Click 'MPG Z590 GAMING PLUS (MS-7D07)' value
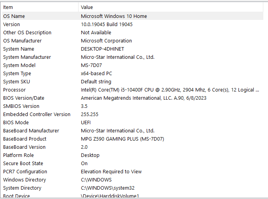The height and width of the screenshot is (199, 268). [123, 139]
